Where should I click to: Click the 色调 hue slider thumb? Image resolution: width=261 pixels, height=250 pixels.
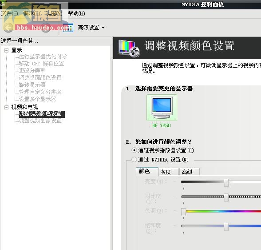pos(183,212)
